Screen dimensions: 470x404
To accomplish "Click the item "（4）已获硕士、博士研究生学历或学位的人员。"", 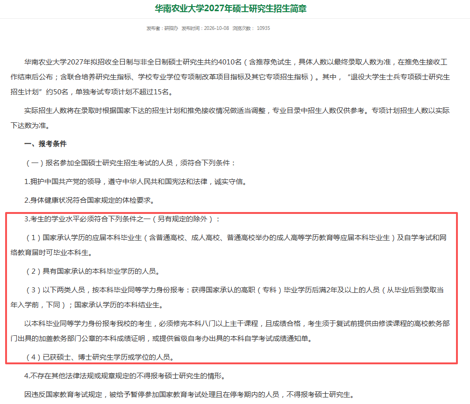I will pyautogui.click(x=100, y=357).
